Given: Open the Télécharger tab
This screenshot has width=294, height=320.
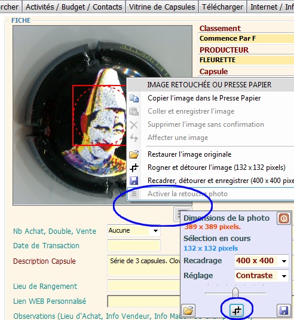Looking at the screenshot, I should [222, 7].
